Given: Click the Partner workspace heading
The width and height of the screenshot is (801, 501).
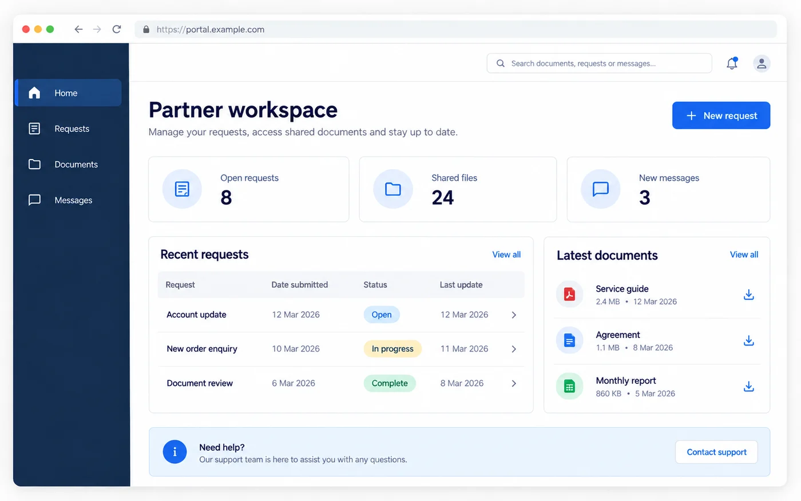Looking at the screenshot, I should click(243, 110).
